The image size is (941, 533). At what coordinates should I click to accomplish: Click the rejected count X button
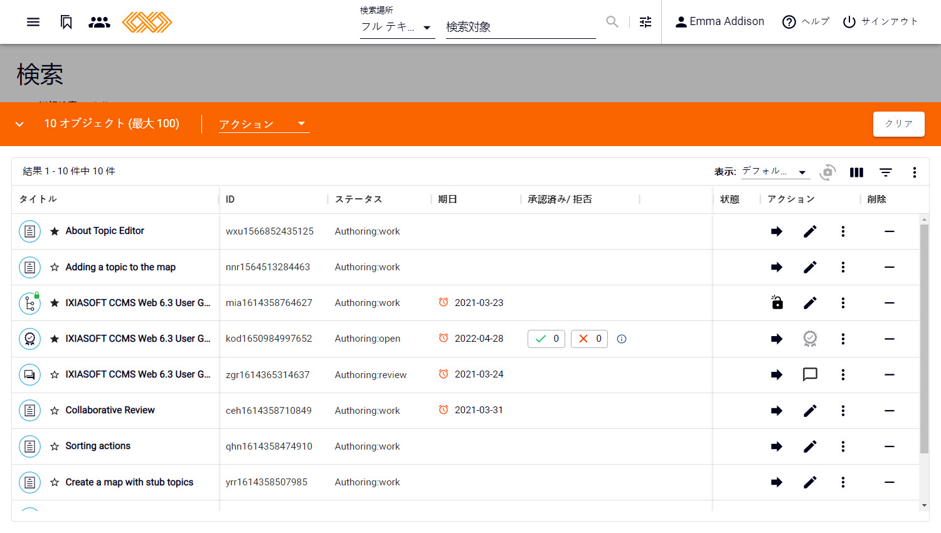pos(589,339)
